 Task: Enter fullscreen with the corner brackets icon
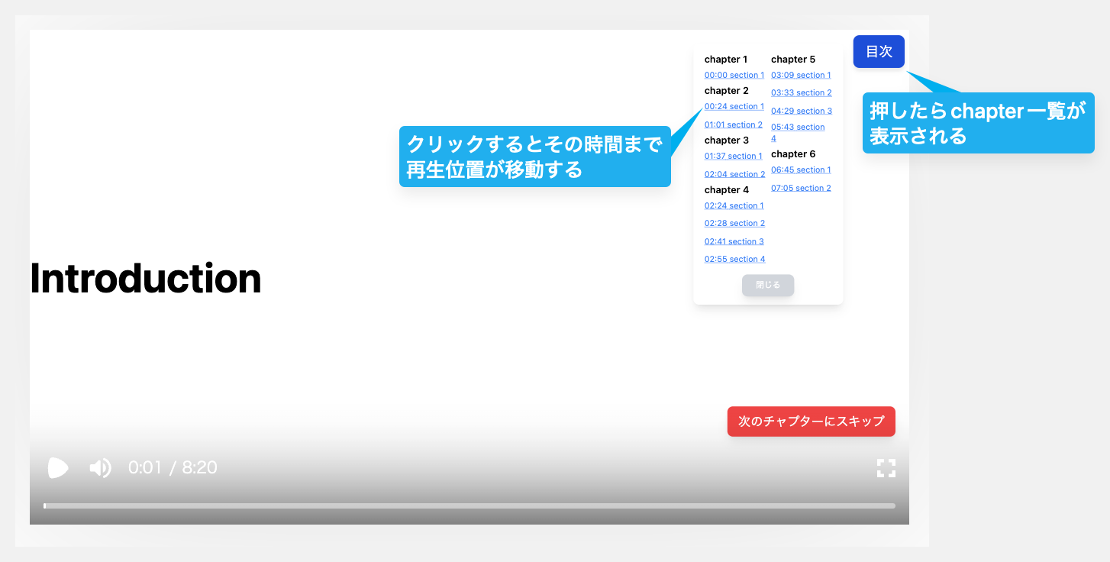coord(886,468)
